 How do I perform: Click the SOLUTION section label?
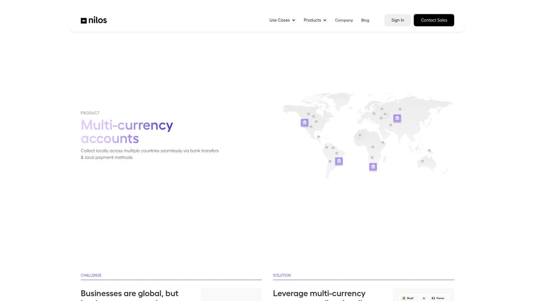click(x=282, y=275)
